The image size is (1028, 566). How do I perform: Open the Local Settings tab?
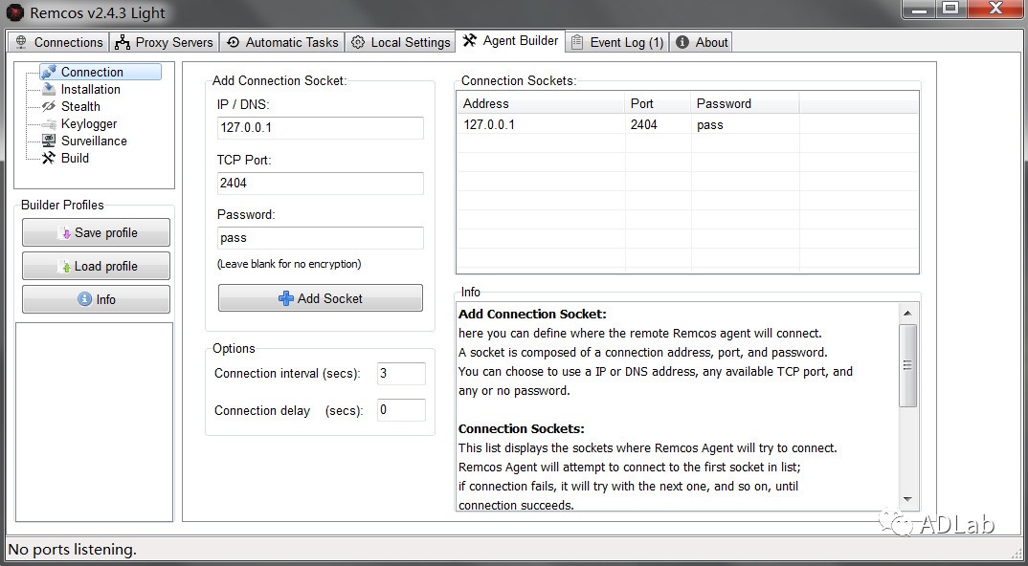tap(400, 42)
